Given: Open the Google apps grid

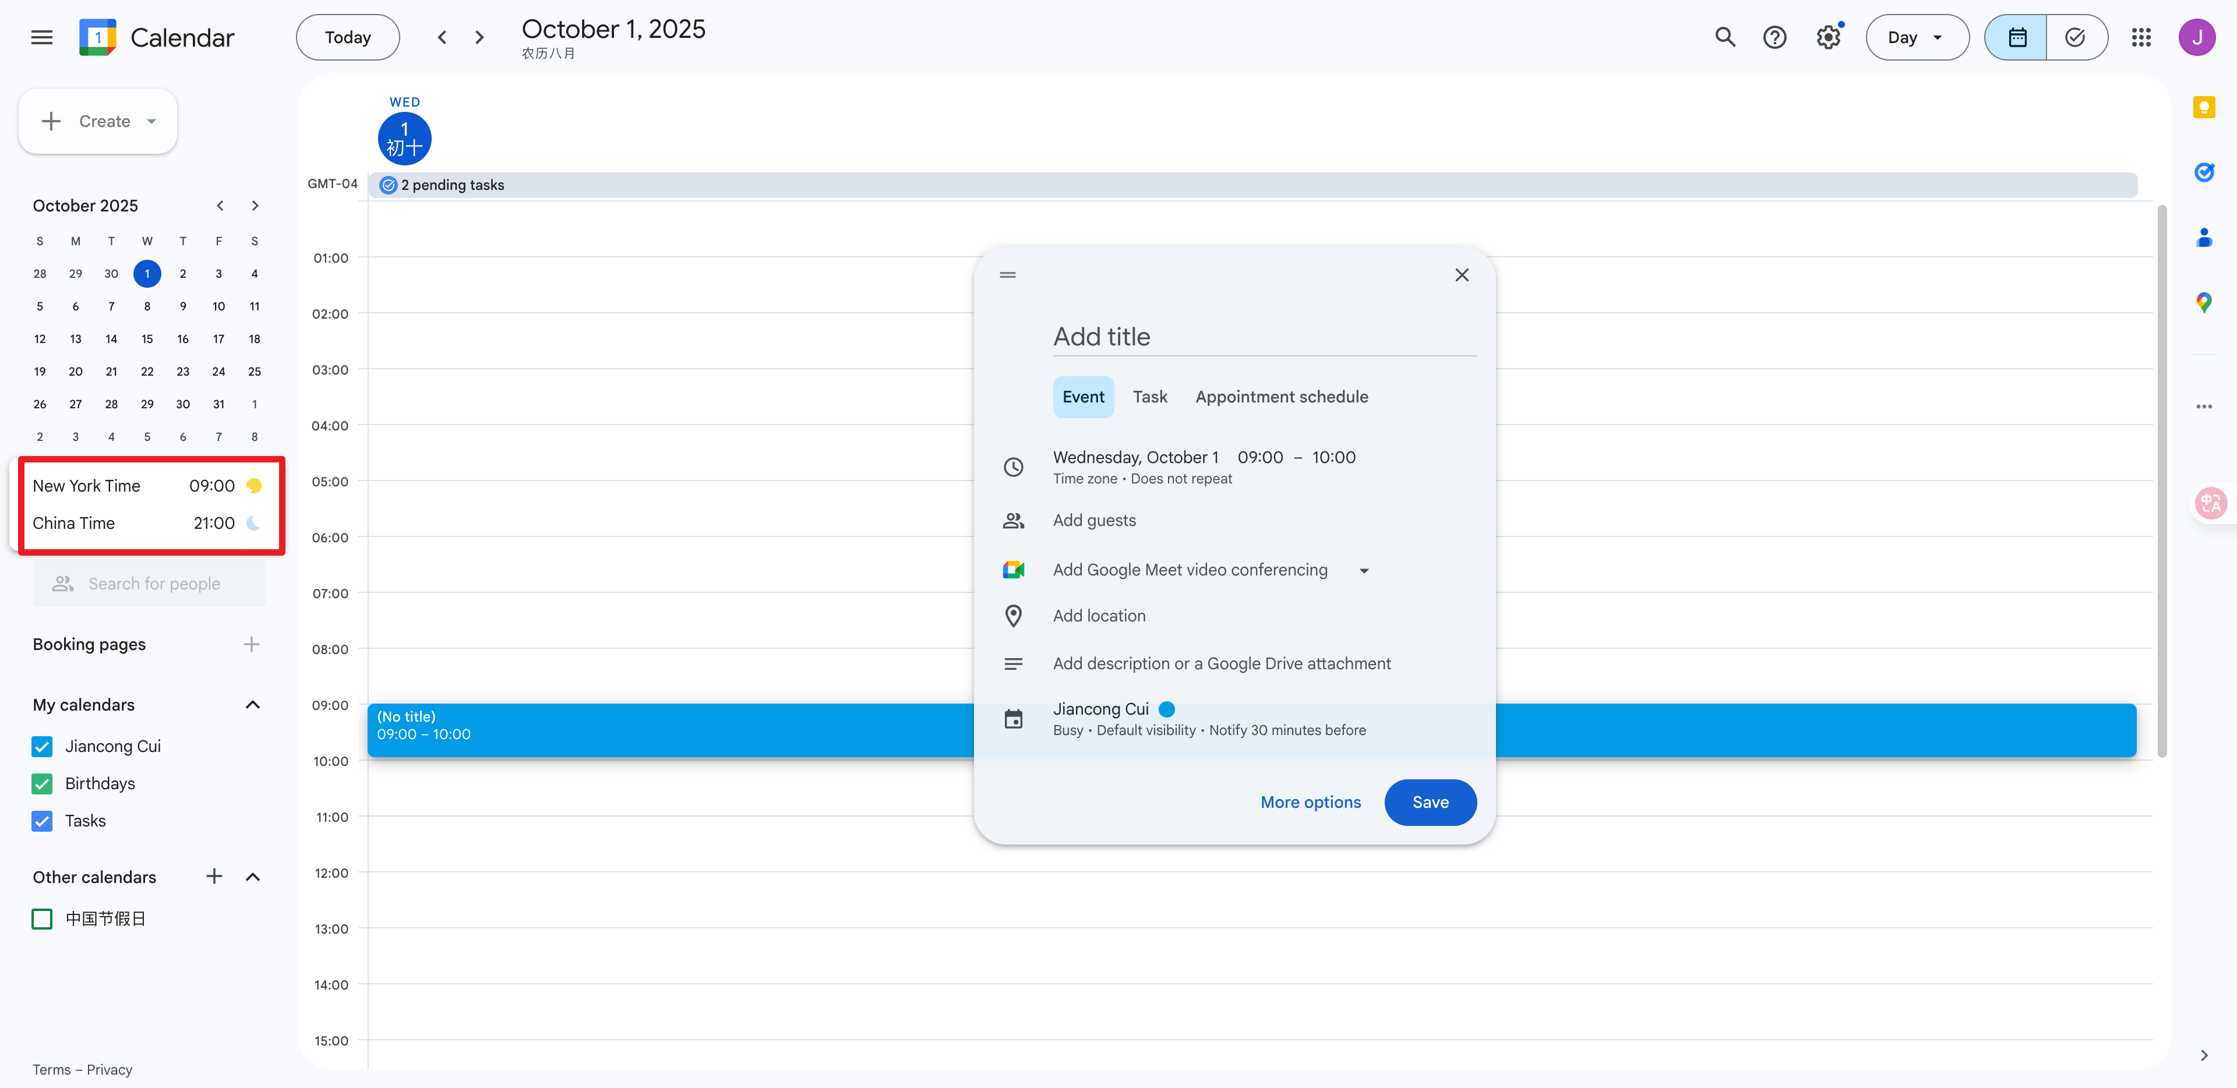Looking at the screenshot, I should (2141, 37).
